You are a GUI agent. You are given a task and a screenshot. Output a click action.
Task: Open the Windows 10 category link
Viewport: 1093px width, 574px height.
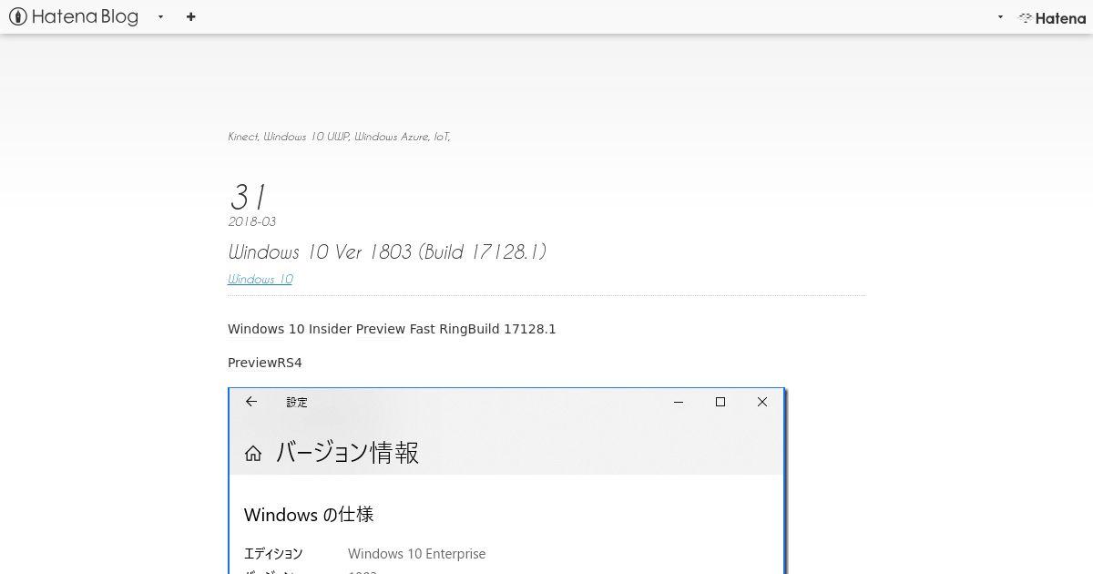[x=260, y=279]
